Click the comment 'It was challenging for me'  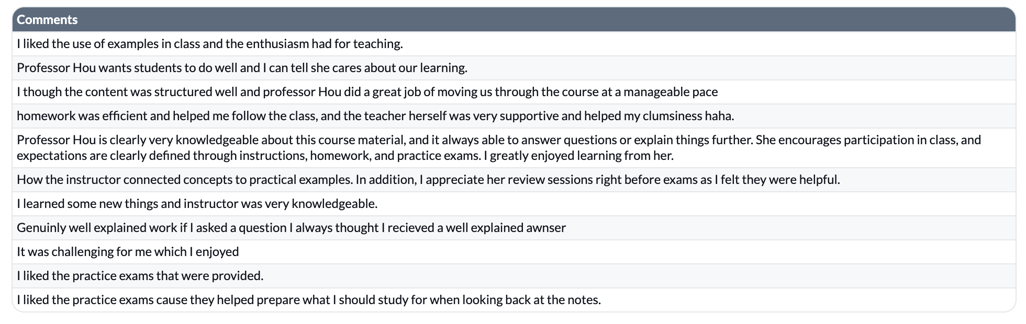click(x=514, y=252)
